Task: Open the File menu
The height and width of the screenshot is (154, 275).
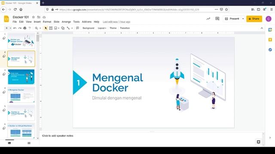Action: pyautogui.click(x=15, y=22)
